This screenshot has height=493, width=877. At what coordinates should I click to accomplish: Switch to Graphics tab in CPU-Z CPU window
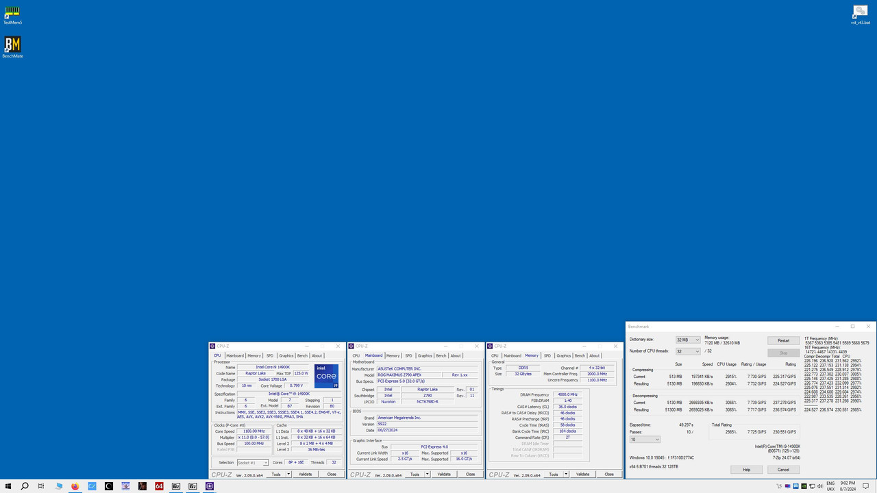pyautogui.click(x=286, y=355)
